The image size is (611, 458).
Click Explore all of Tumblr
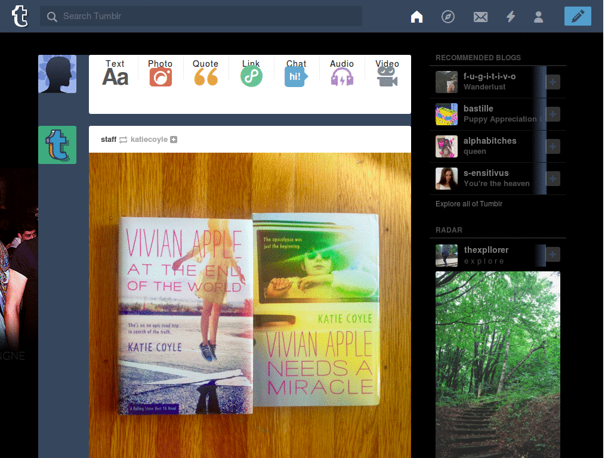pos(469,204)
